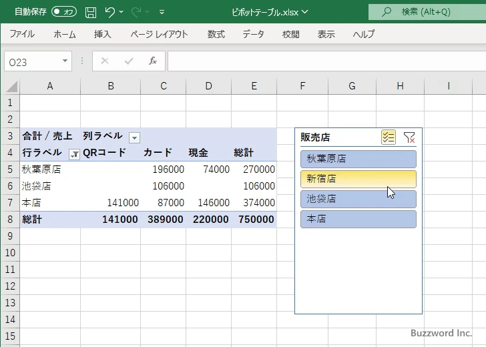This screenshot has height=347, width=486.
Task: Open the 行ラベル filter dropdown
Action: (74, 154)
